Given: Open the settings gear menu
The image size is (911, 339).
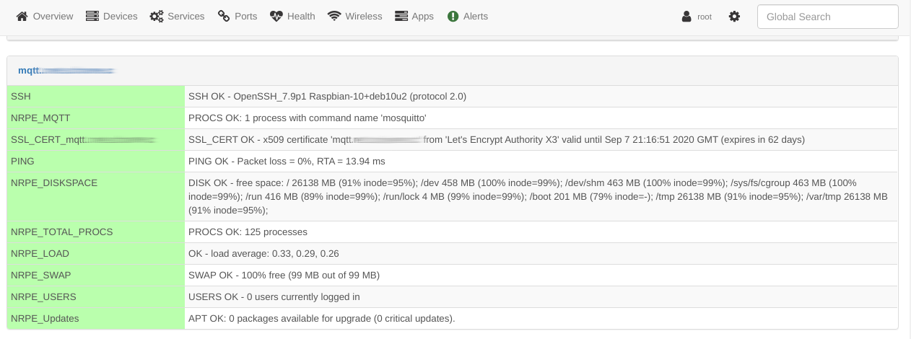Looking at the screenshot, I should pyautogui.click(x=734, y=16).
